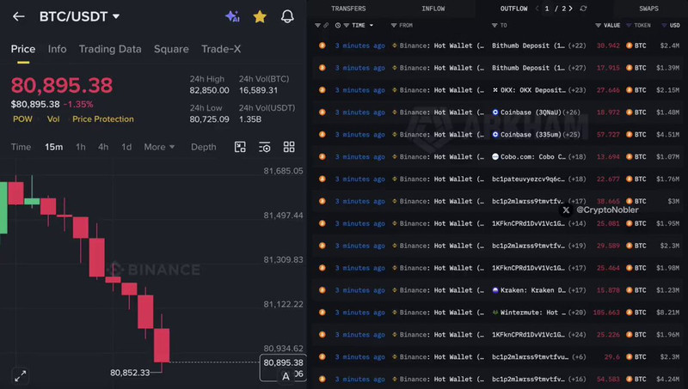Click the "3 minutes ago" time in $1.23M row

[x=360, y=290]
